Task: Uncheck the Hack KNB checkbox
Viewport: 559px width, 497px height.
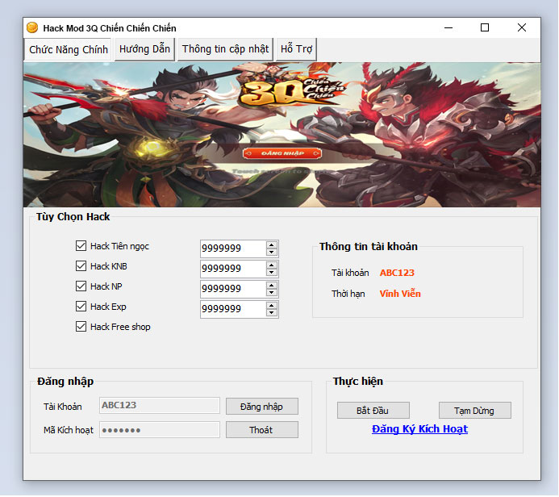Action: 81,266
